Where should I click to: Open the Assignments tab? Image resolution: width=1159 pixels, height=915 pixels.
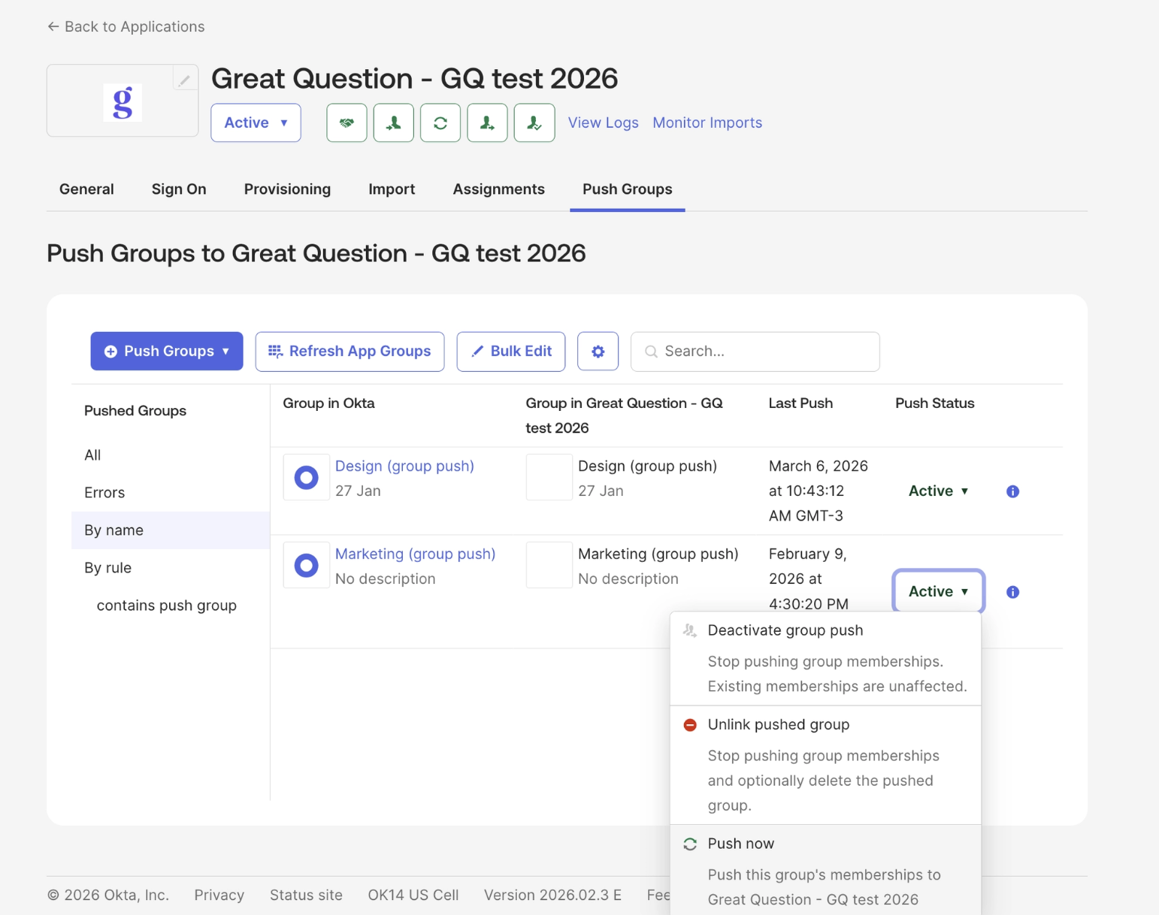point(499,189)
